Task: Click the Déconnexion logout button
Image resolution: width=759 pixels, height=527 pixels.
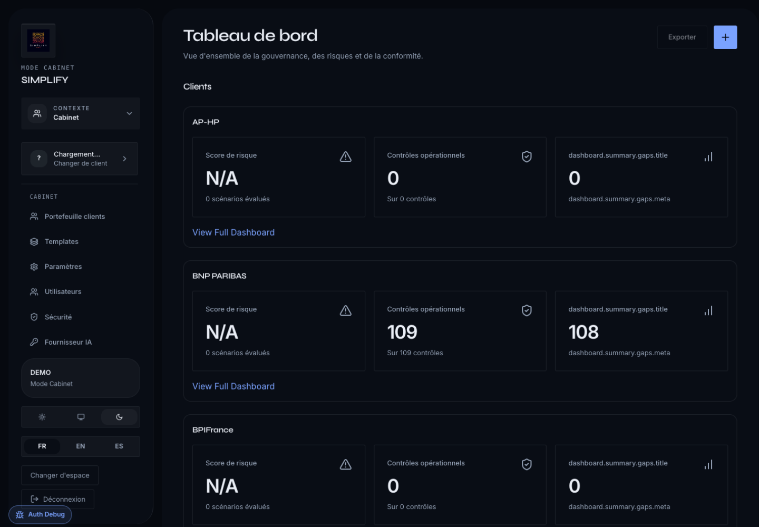Action: click(57, 499)
